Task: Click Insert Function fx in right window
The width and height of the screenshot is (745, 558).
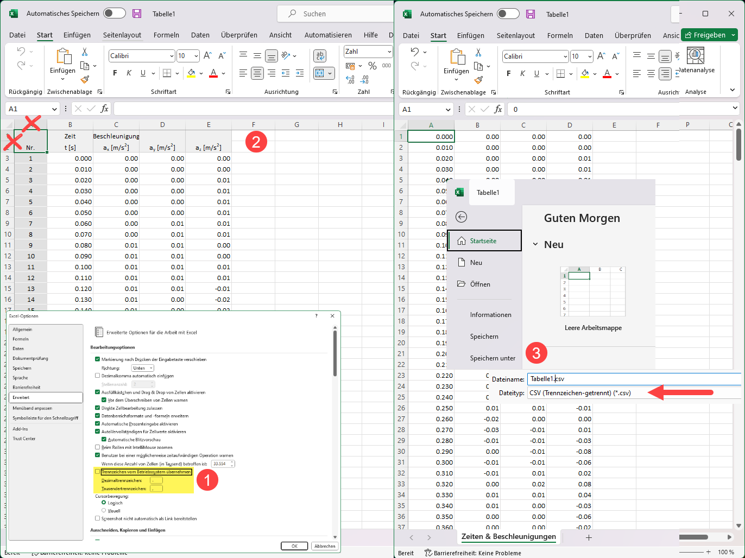Action: point(498,109)
